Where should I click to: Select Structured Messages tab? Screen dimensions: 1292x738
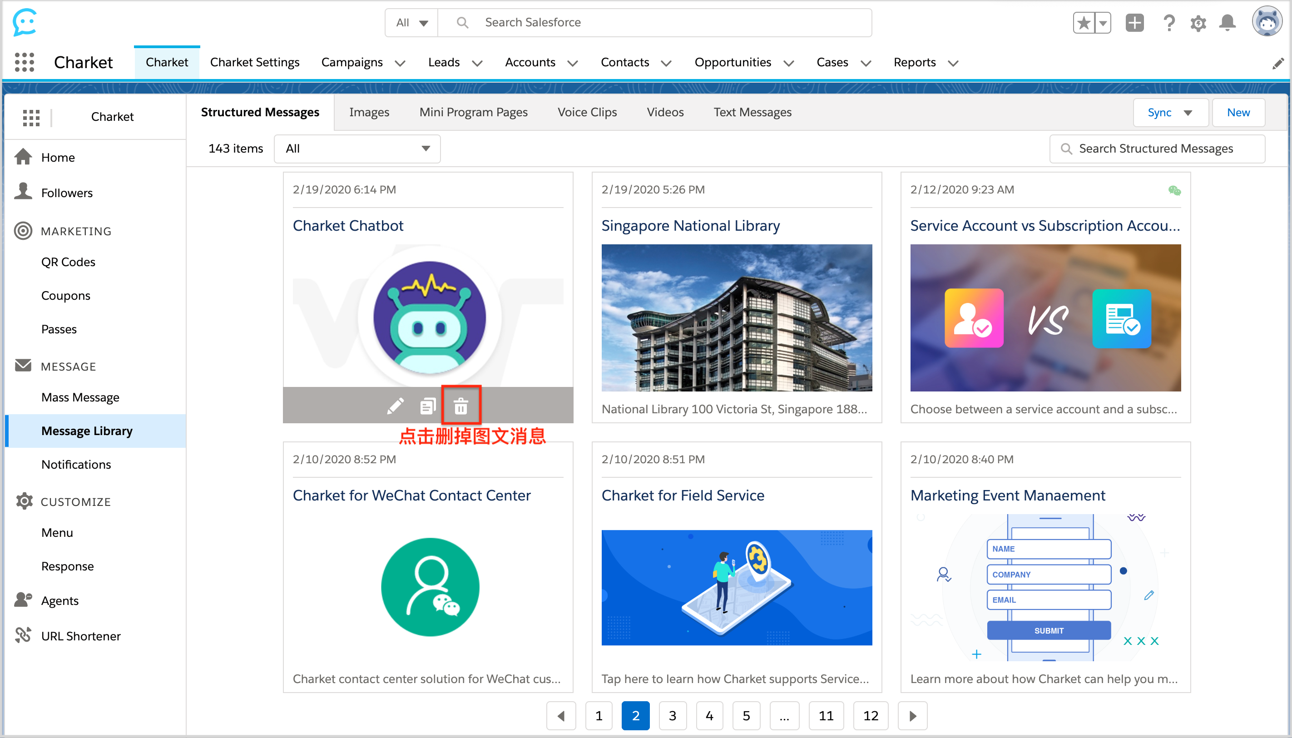pyautogui.click(x=260, y=112)
